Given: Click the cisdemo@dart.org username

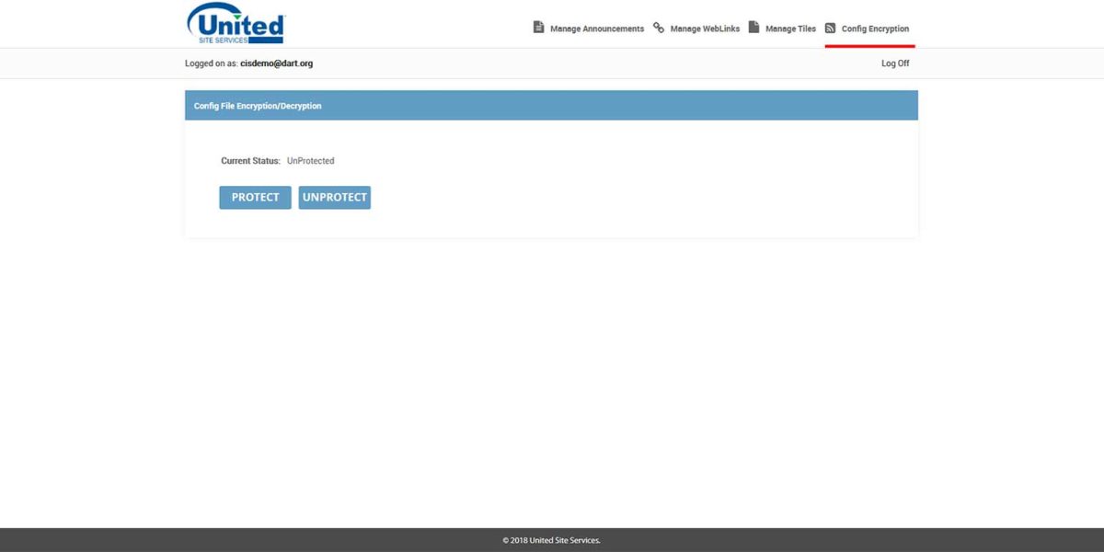Looking at the screenshot, I should coord(277,63).
